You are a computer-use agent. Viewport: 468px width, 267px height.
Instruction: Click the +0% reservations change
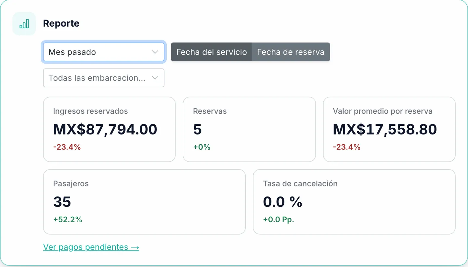(x=202, y=147)
